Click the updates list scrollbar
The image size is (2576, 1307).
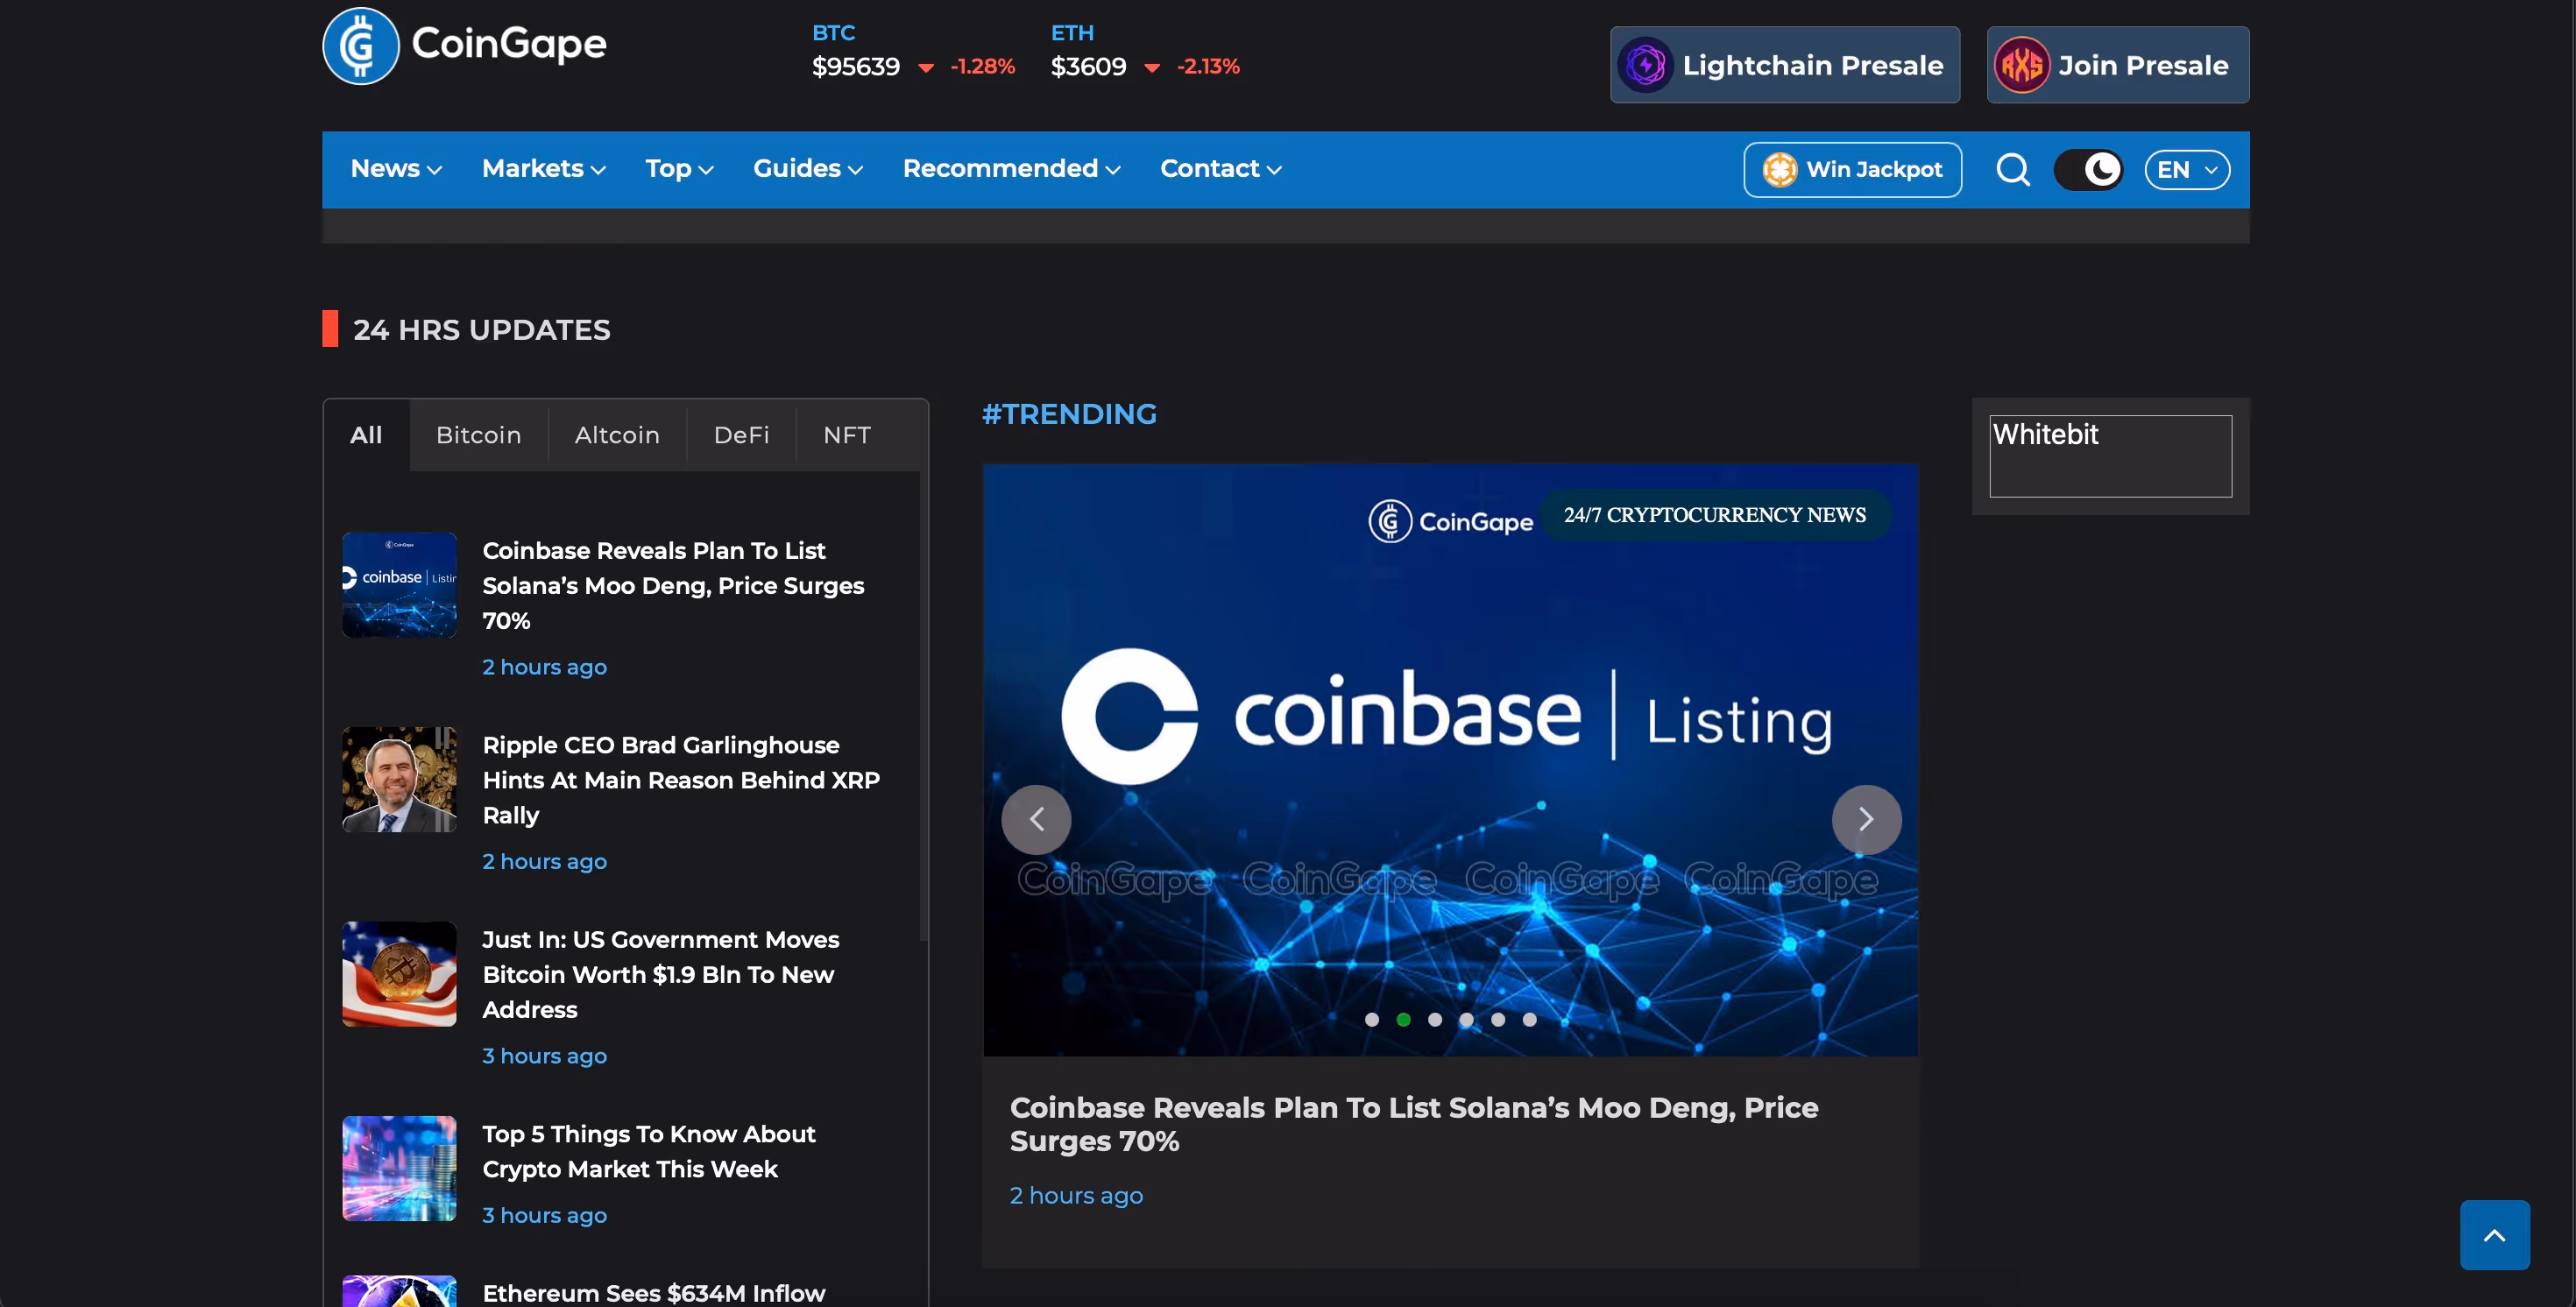pos(923,705)
